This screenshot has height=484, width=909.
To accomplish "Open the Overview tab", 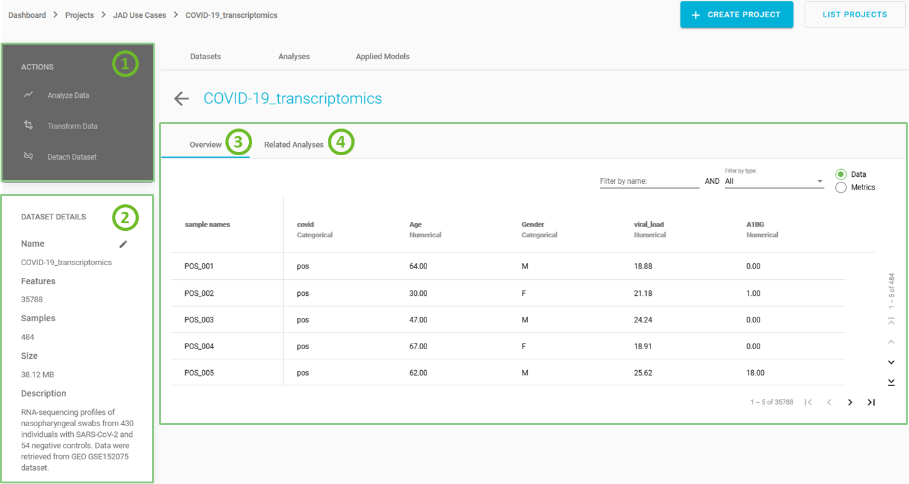I will pos(206,144).
